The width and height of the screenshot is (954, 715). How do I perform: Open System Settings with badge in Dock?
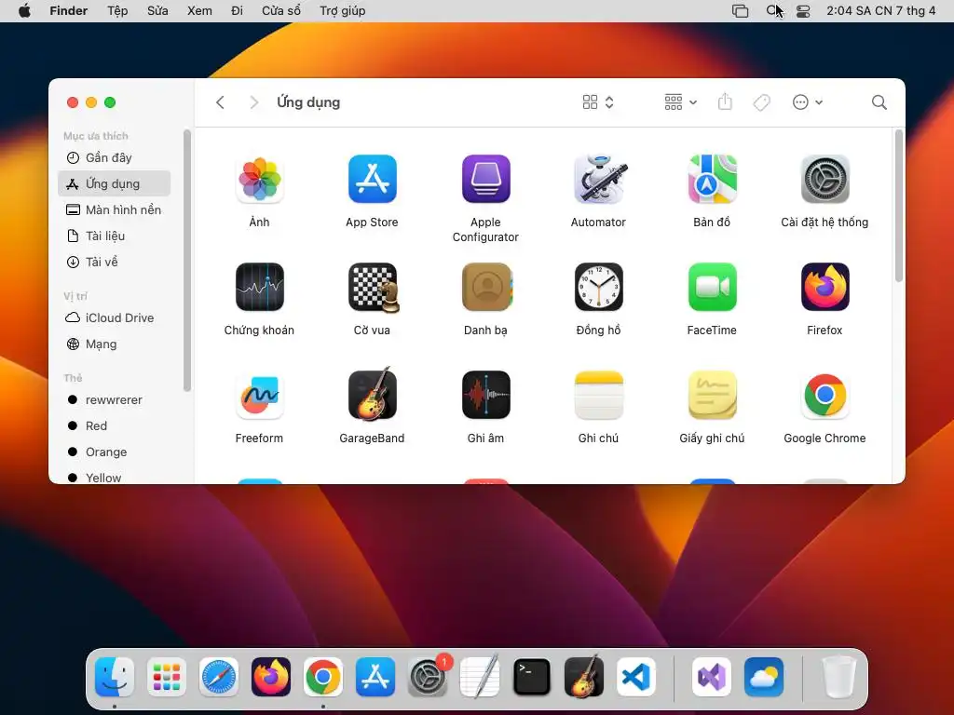click(x=428, y=677)
